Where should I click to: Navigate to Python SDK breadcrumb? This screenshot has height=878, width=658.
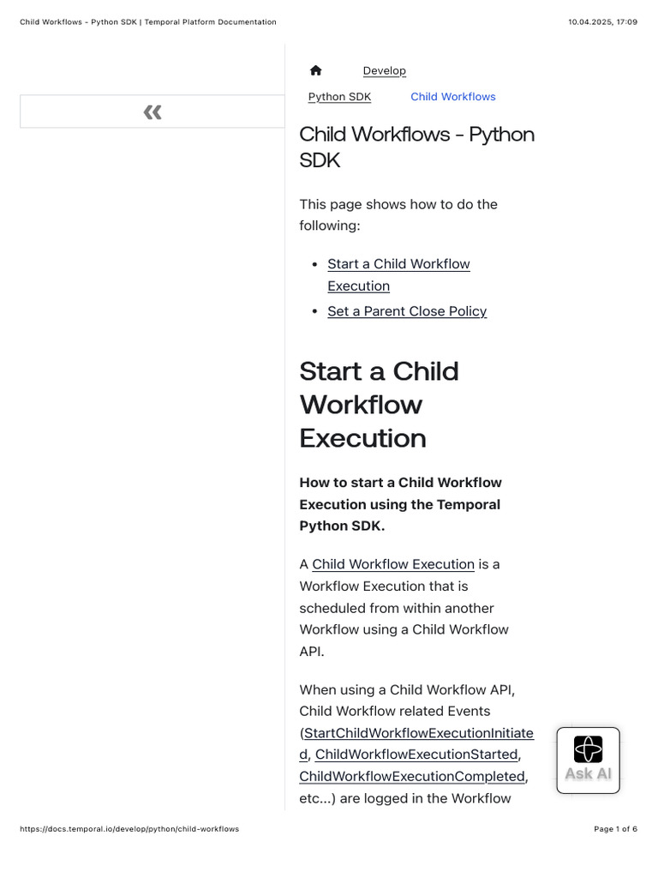point(339,97)
